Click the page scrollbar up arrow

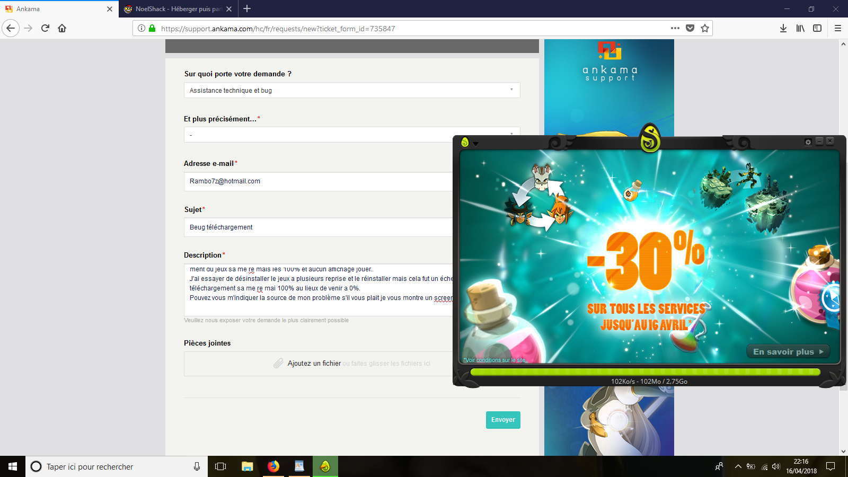843,44
